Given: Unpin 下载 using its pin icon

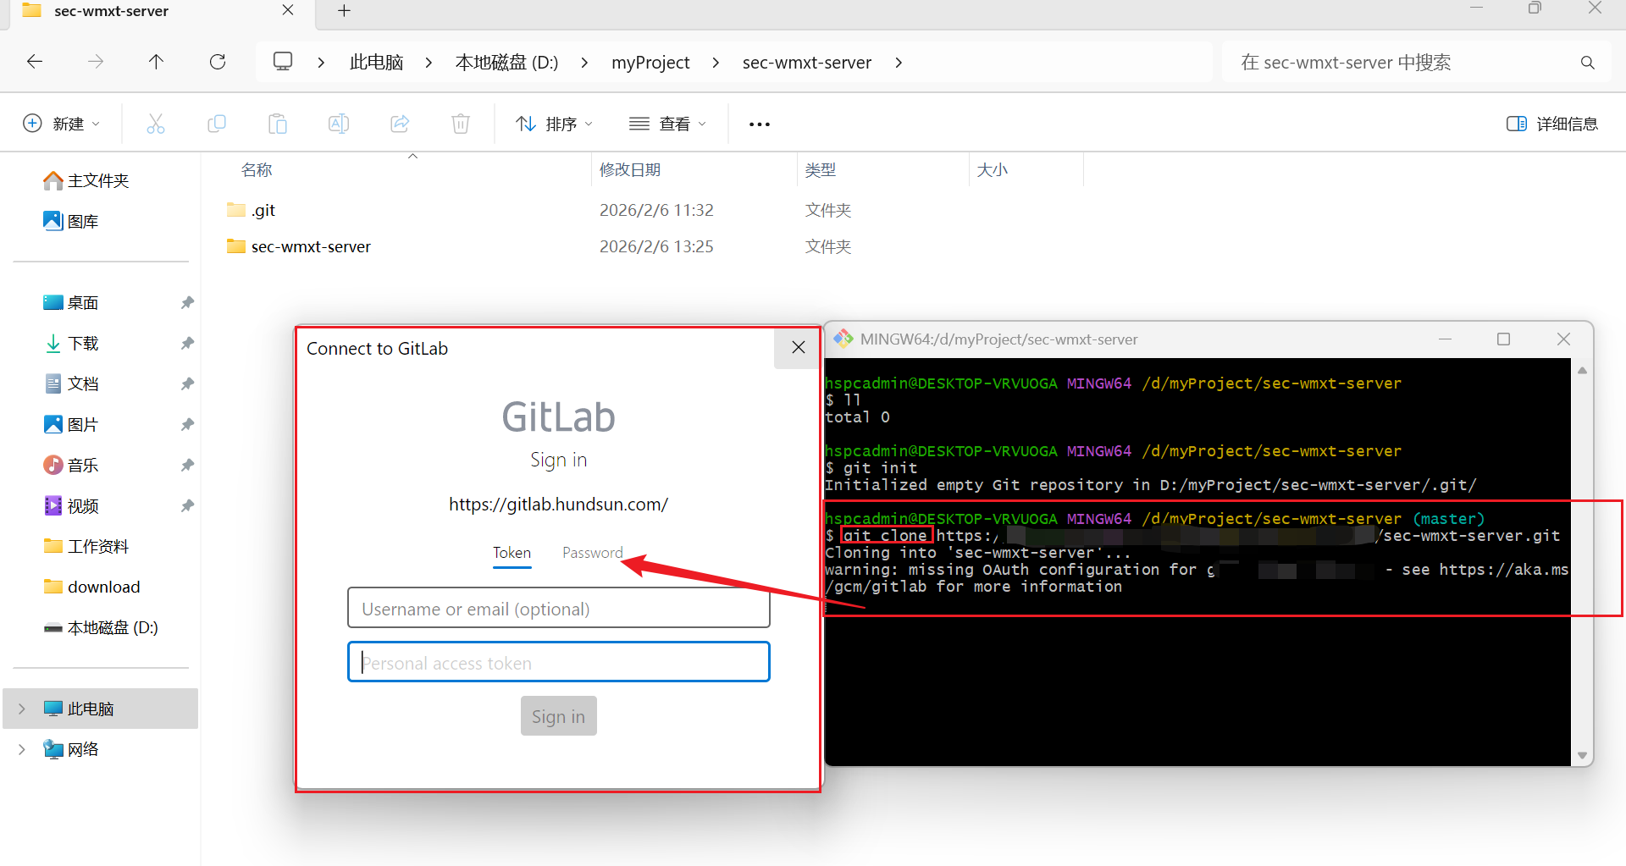Looking at the screenshot, I should (x=187, y=343).
